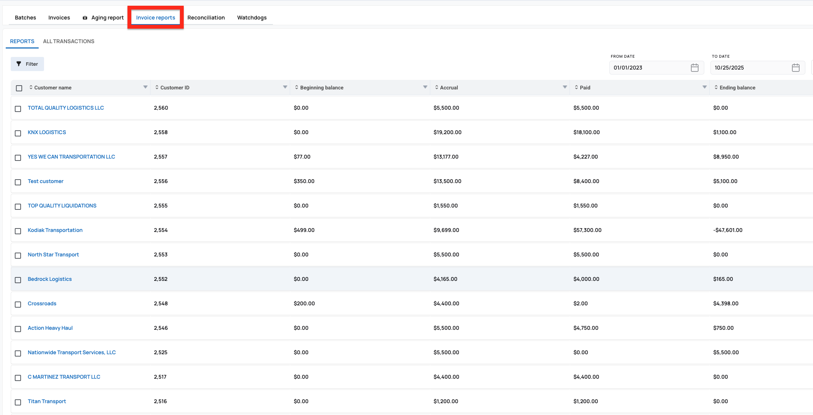The height and width of the screenshot is (415, 813).
Task: Open the calendar picker for To Date
Action: [x=796, y=67]
